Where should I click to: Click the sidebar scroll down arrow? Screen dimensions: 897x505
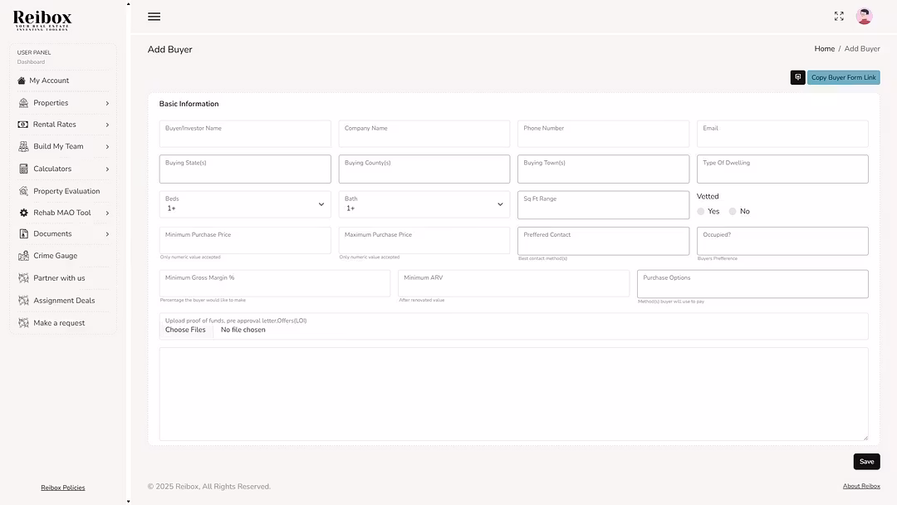click(x=128, y=502)
